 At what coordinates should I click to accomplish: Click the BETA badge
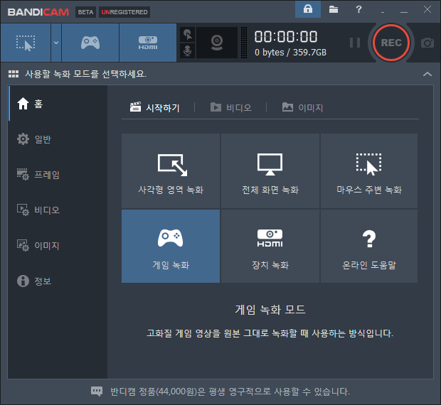point(86,12)
